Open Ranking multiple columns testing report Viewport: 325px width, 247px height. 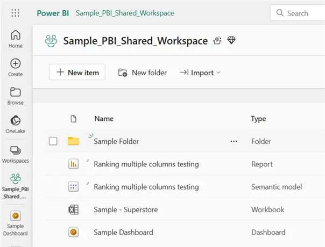(146, 164)
